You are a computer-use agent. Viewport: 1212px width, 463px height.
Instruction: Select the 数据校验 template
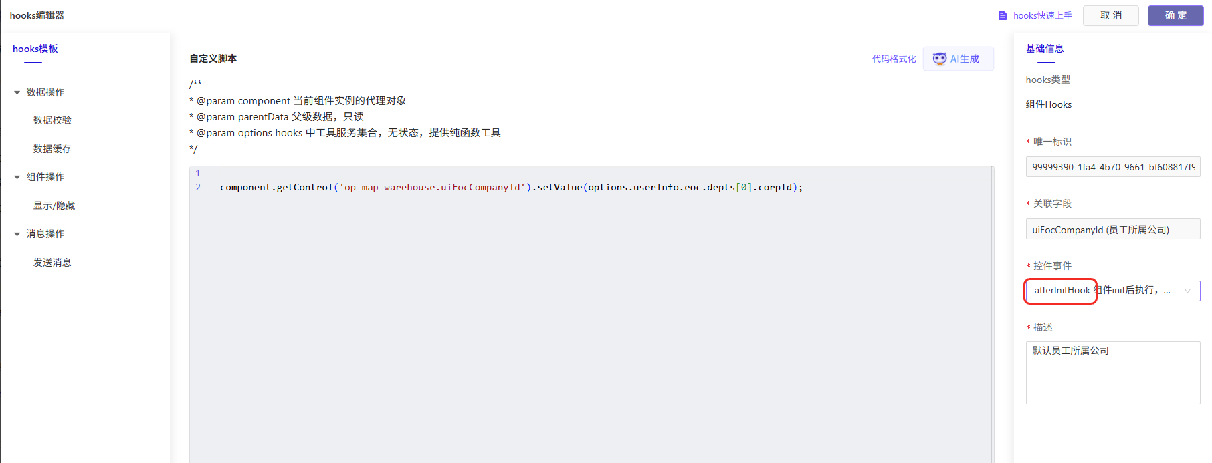(52, 120)
